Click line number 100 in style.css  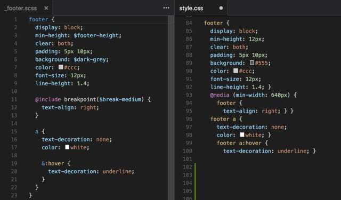pos(188,151)
